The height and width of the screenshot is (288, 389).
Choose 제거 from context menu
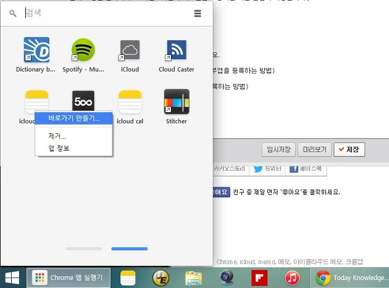pos(73,136)
